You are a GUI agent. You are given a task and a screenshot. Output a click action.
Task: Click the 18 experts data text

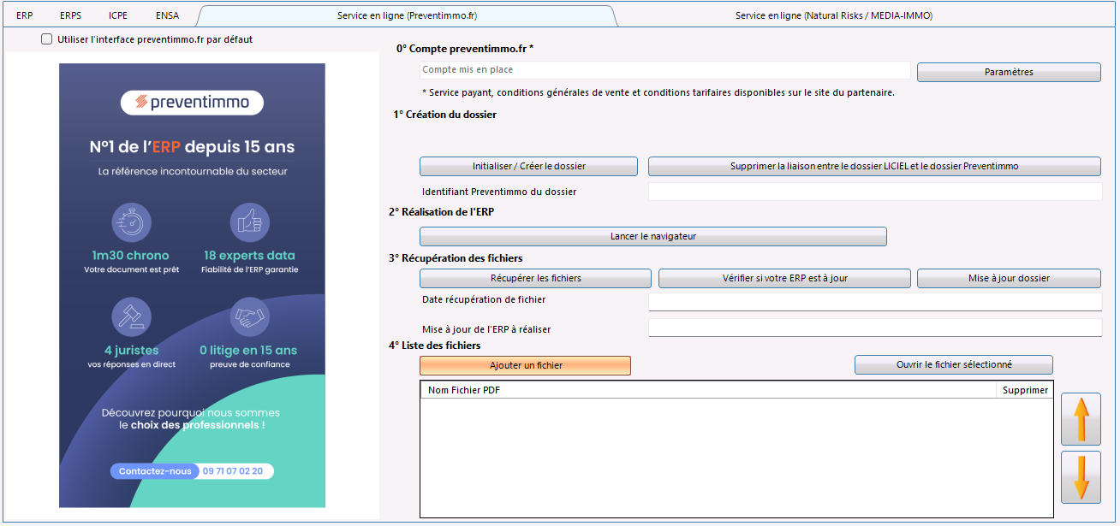pos(249,255)
